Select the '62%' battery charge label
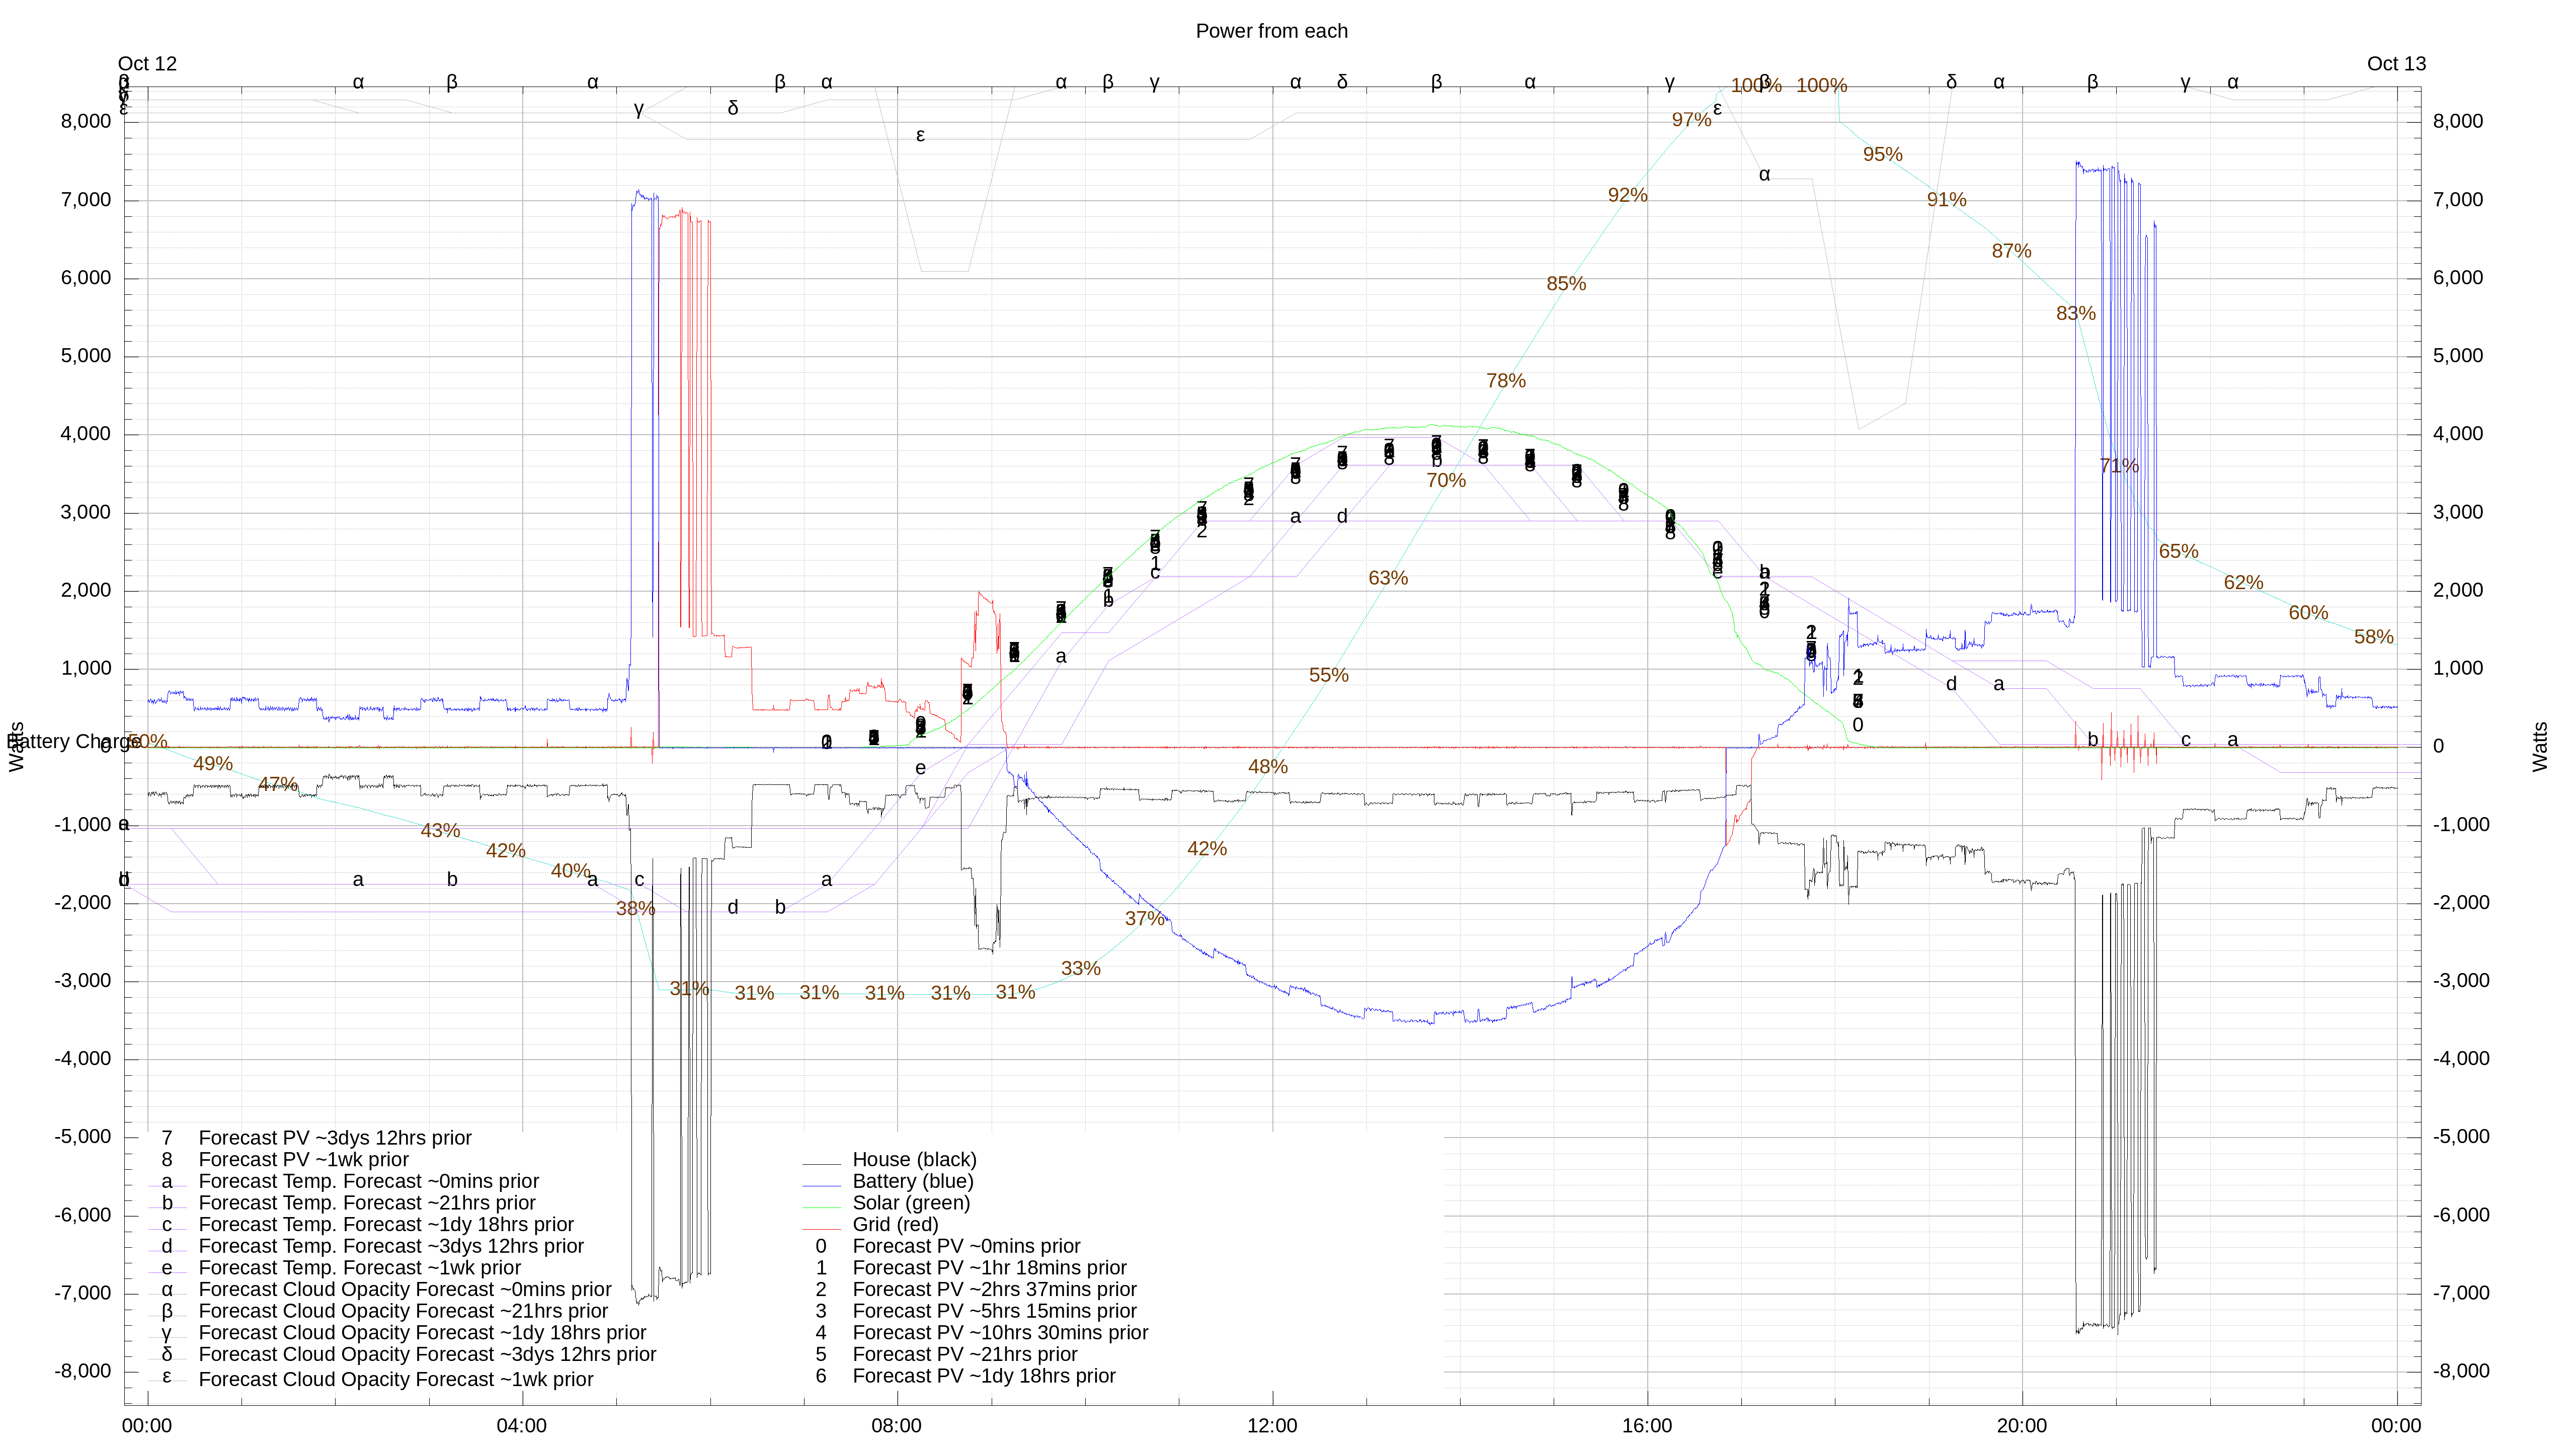 tap(2244, 583)
